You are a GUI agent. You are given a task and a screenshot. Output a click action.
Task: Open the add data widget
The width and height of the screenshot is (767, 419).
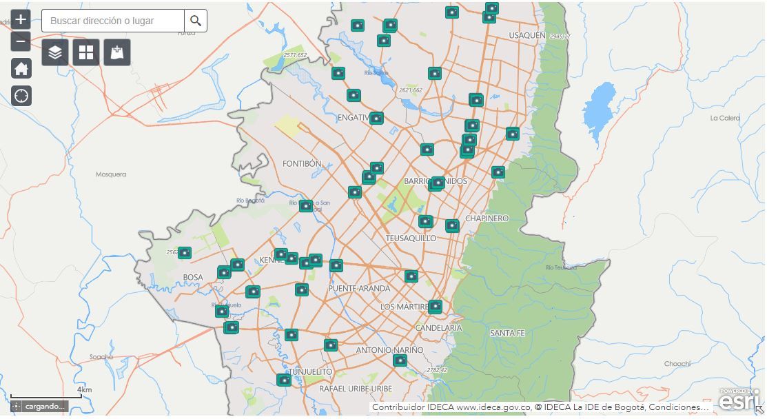coord(117,52)
